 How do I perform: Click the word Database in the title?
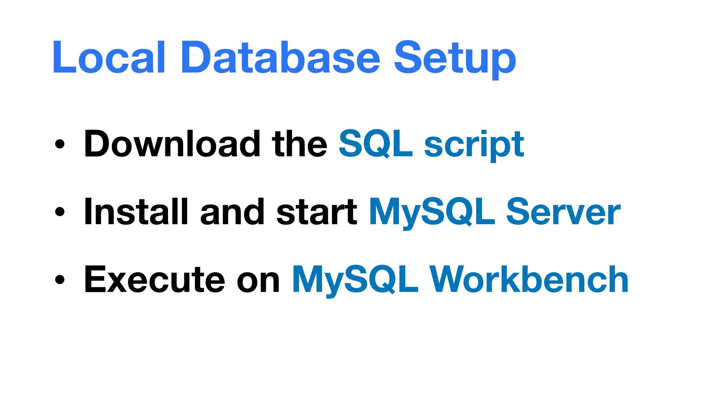pyautogui.click(x=280, y=57)
